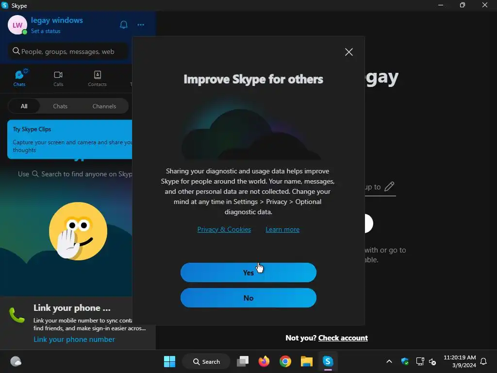Select the All filter pill
The image size is (497, 373).
[24, 106]
